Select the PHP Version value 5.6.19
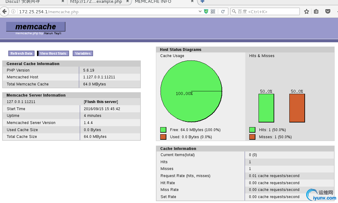The width and height of the screenshot is (338, 203). [89, 70]
